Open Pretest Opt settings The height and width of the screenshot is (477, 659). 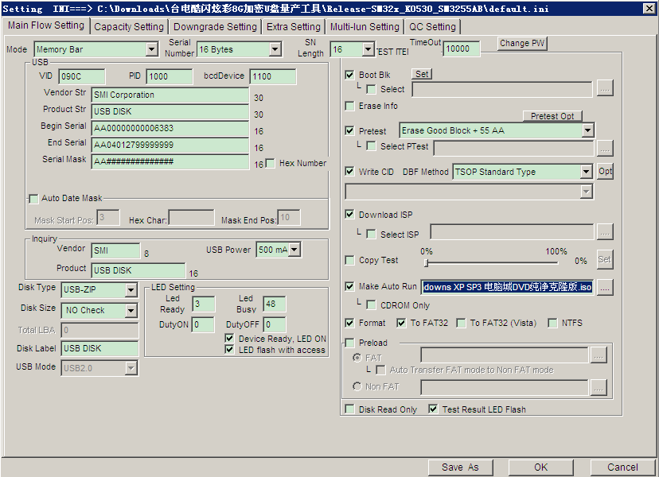(x=552, y=116)
